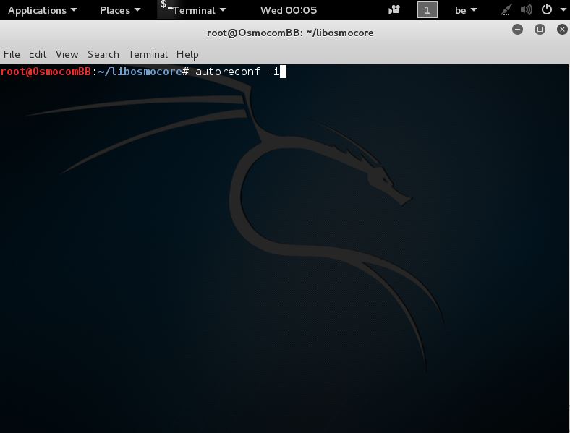This screenshot has width=570, height=433.
Task: Open the Applications menu in top bar
Action: point(42,10)
